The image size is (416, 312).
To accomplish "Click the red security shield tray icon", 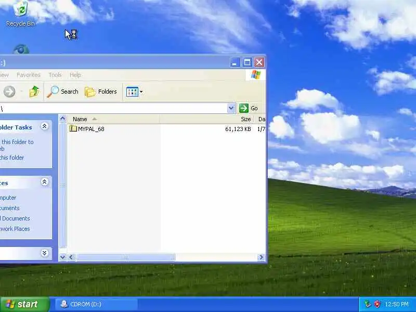I will (377, 304).
